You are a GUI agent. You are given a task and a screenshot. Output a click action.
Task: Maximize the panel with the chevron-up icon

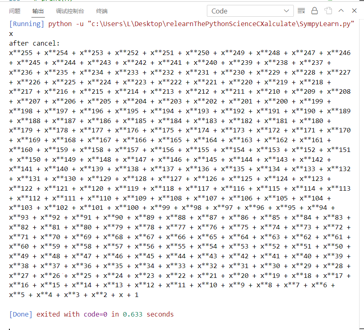341,11
